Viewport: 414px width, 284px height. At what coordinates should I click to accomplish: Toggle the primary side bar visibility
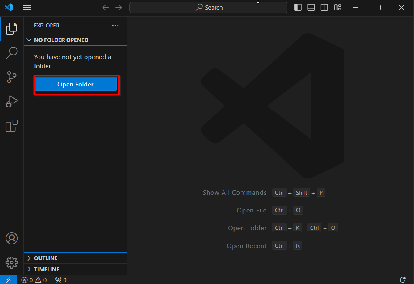tap(298, 8)
